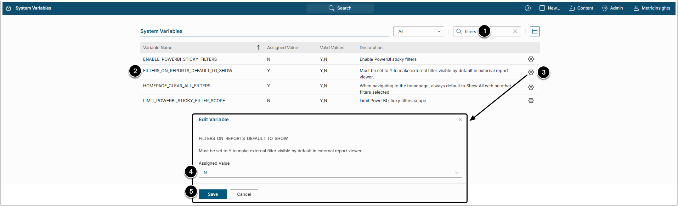Click the column chooser table icon
This screenshot has width=678, height=206.
(x=535, y=31)
